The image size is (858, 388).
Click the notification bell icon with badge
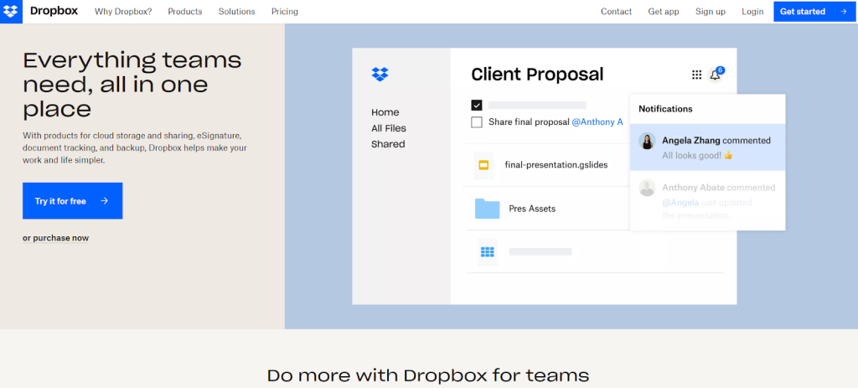[715, 75]
